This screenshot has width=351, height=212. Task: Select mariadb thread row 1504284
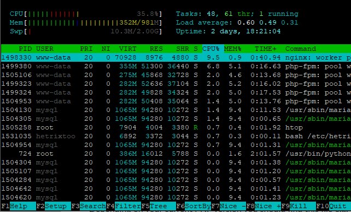(x=176, y=180)
